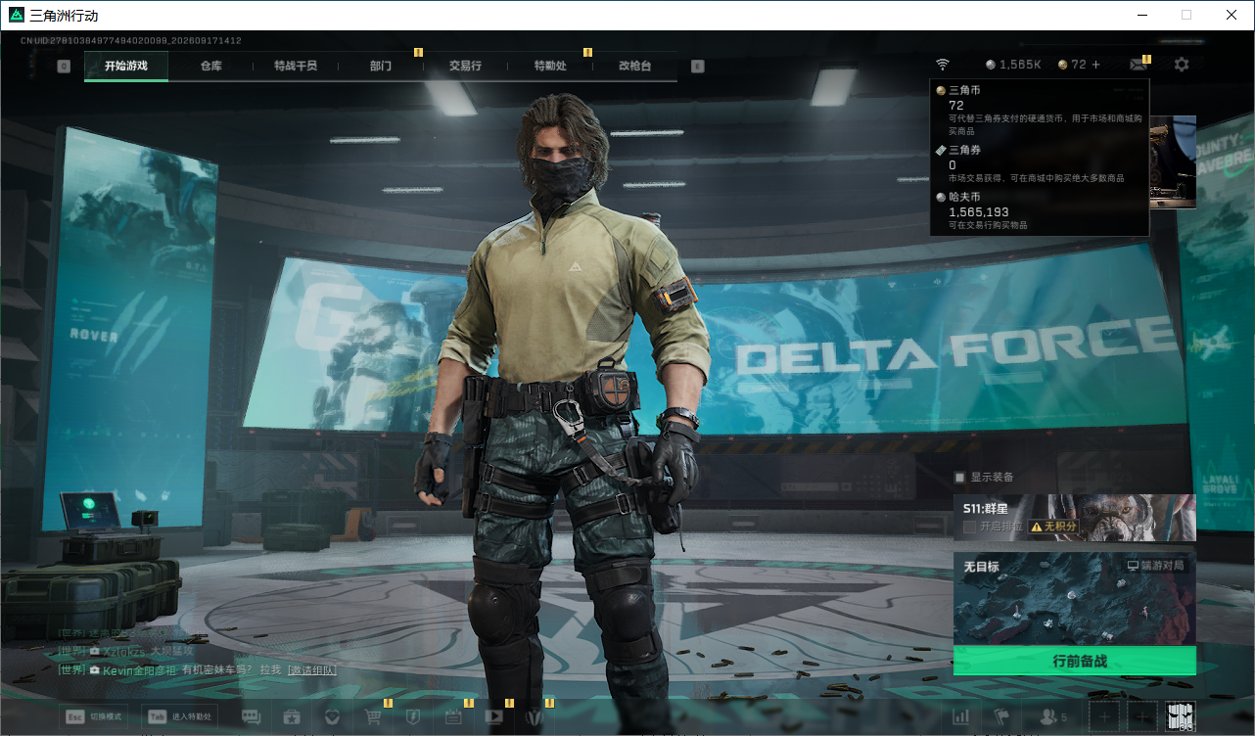Open the calendar events icon

point(453,716)
